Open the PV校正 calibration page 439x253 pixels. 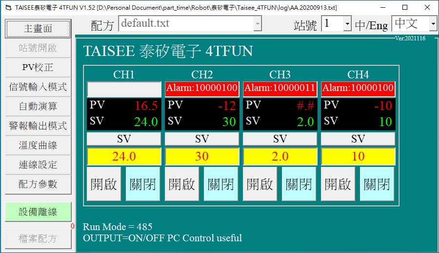pos(38,68)
